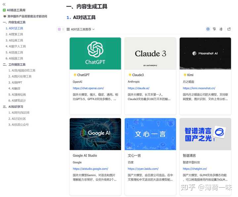Select 4. AI数字人工具 in outline
Screen dimensions: 238x197
[16, 46]
